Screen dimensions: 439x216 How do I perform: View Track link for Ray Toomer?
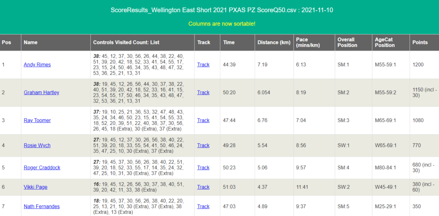203,120
